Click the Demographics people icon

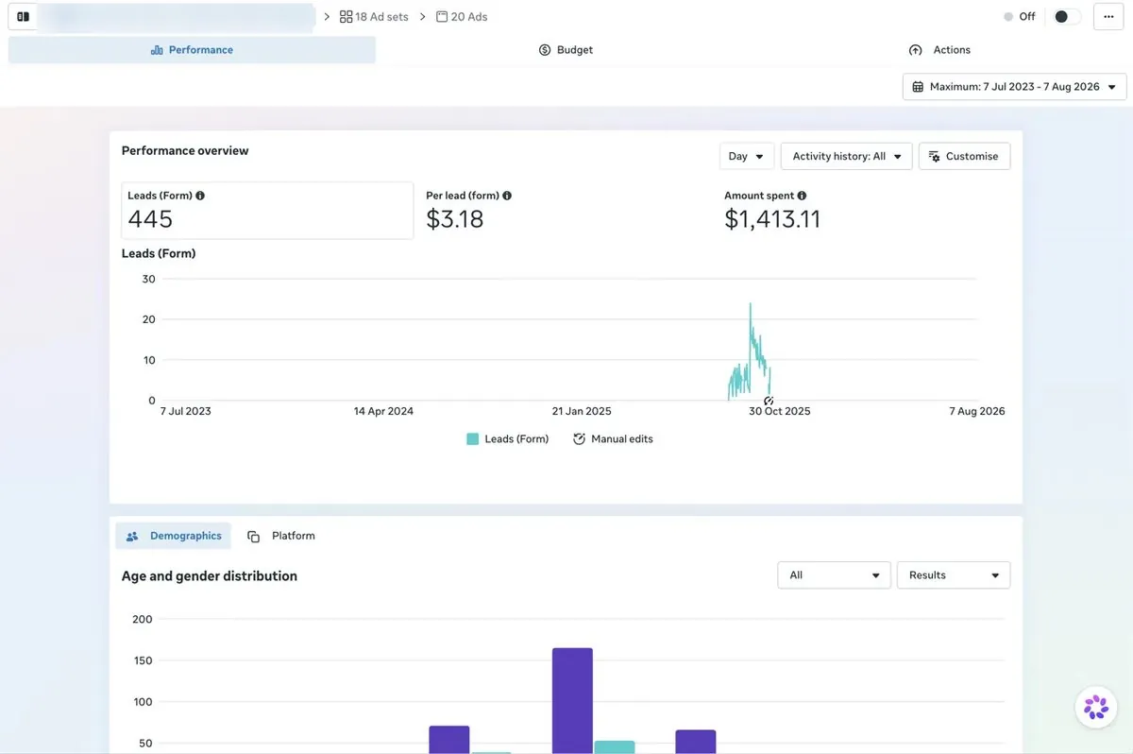132,537
